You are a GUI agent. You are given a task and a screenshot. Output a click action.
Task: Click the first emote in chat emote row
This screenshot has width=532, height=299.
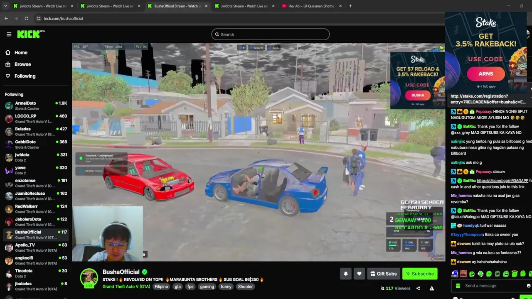click(x=455, y=274)
